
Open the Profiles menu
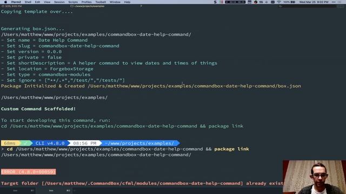(x=86, y=2)
